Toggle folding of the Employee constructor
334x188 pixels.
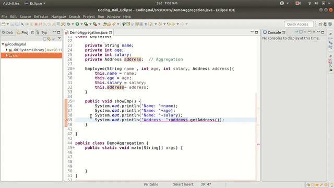coord(74,68)
